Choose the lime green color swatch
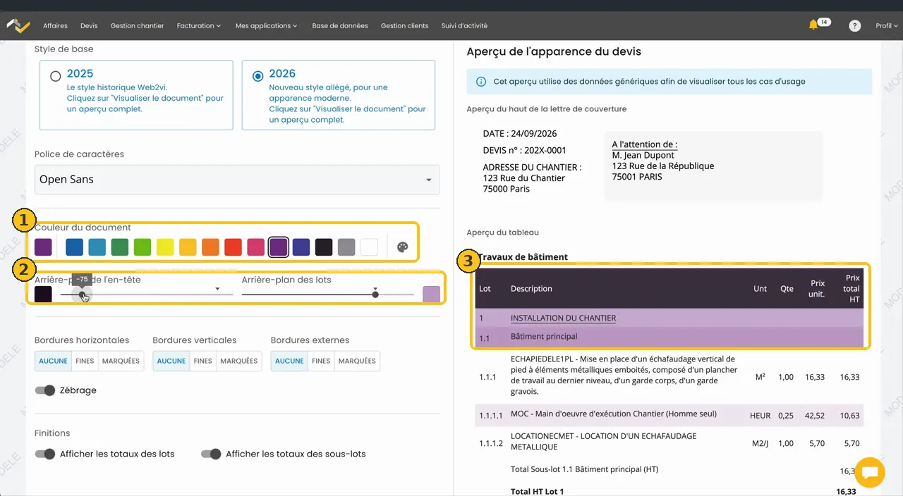The image size is (903, 496). tap(143, 247)
